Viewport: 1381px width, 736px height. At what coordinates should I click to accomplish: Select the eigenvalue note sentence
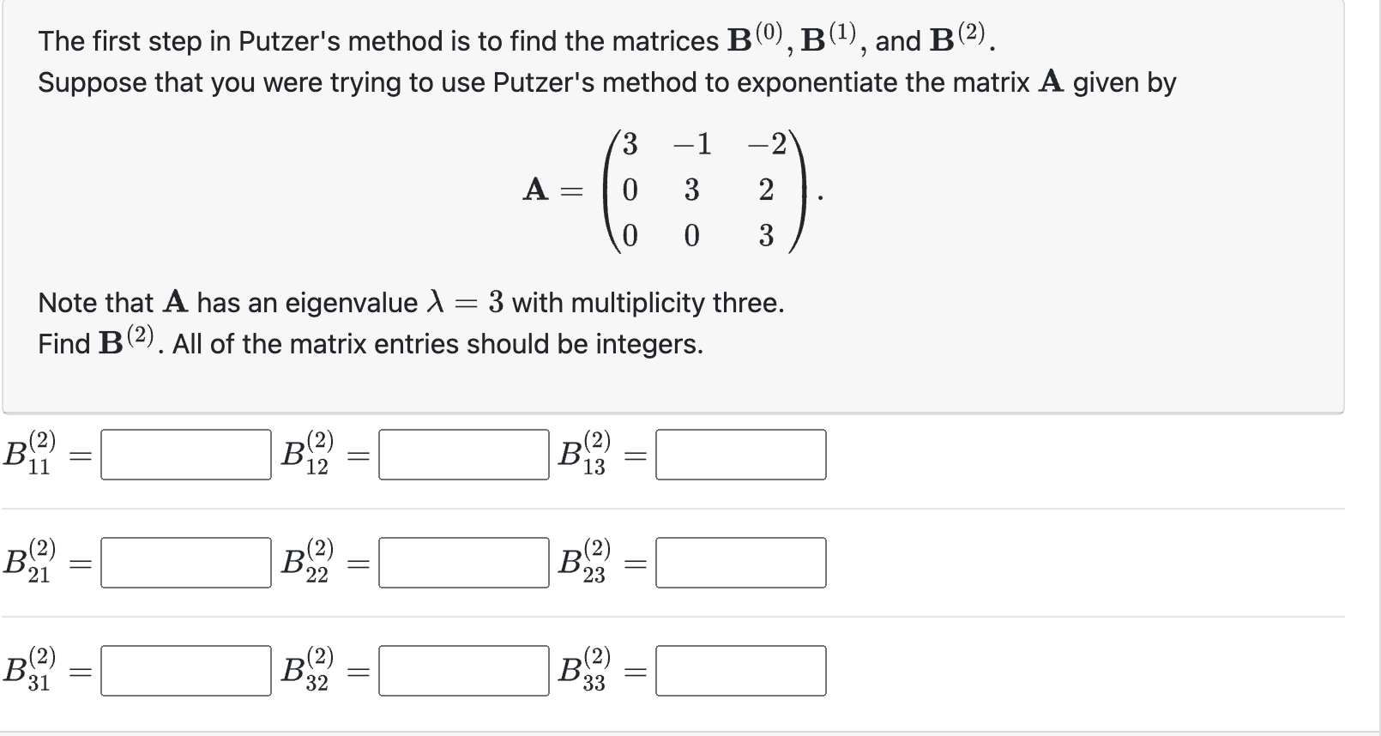click(410, 302)
